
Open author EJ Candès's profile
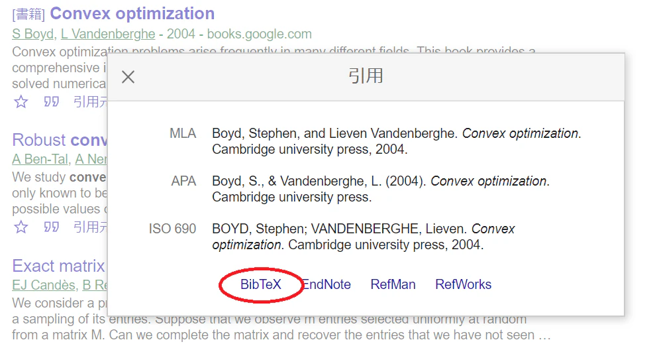(x=43, y=285)
